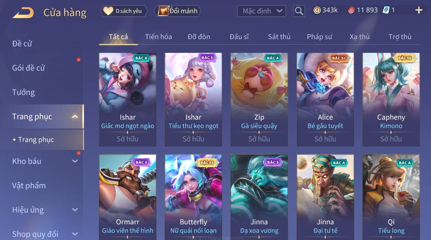Viewport: 431px width, 240px height.
Task: Open Tướng in the sidebar
Action: [23, 92]
